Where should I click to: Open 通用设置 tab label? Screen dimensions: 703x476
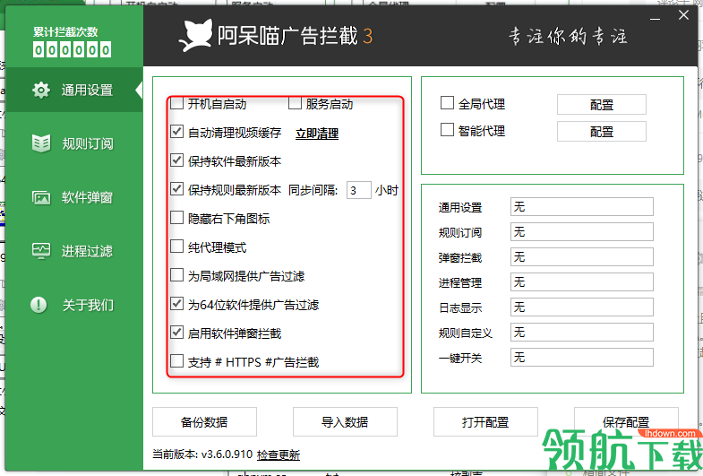coord(88,91)
